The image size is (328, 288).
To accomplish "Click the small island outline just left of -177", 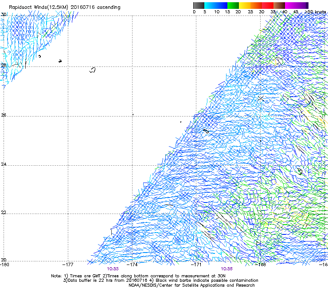I will (60, 61).
